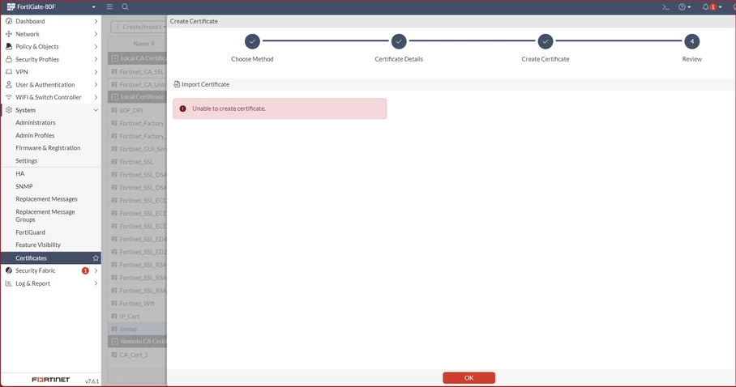Viewport: 736px width, 387px height.
Task: Click the Policy & Objects icon
Action: coord(9,46)
